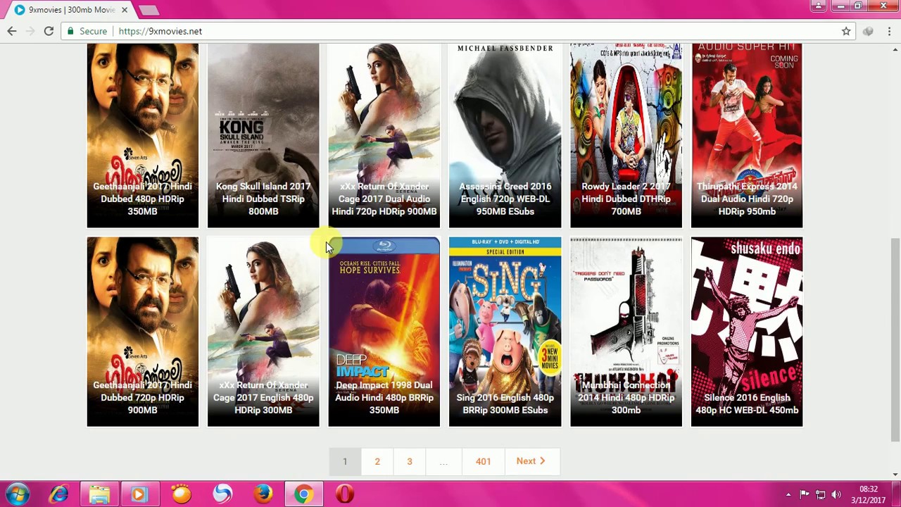Launch Internet Explorer from the taskbar
The image size is (901, 507).
pyautogui.click(x=59, y=494)
